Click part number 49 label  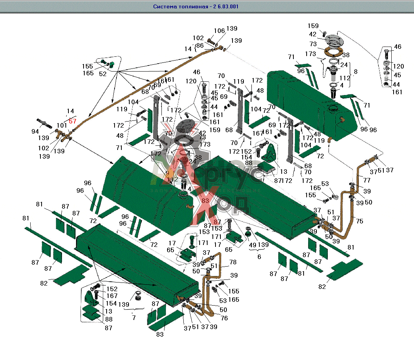[x=253, y=245]
